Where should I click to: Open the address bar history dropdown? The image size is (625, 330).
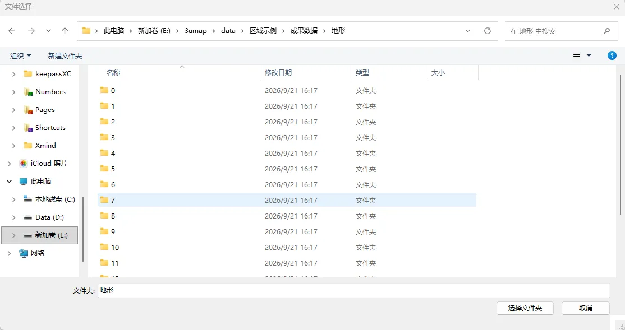468,31
